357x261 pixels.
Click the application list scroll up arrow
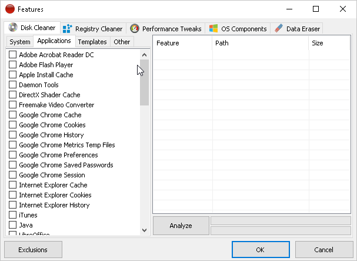[144, 55]
